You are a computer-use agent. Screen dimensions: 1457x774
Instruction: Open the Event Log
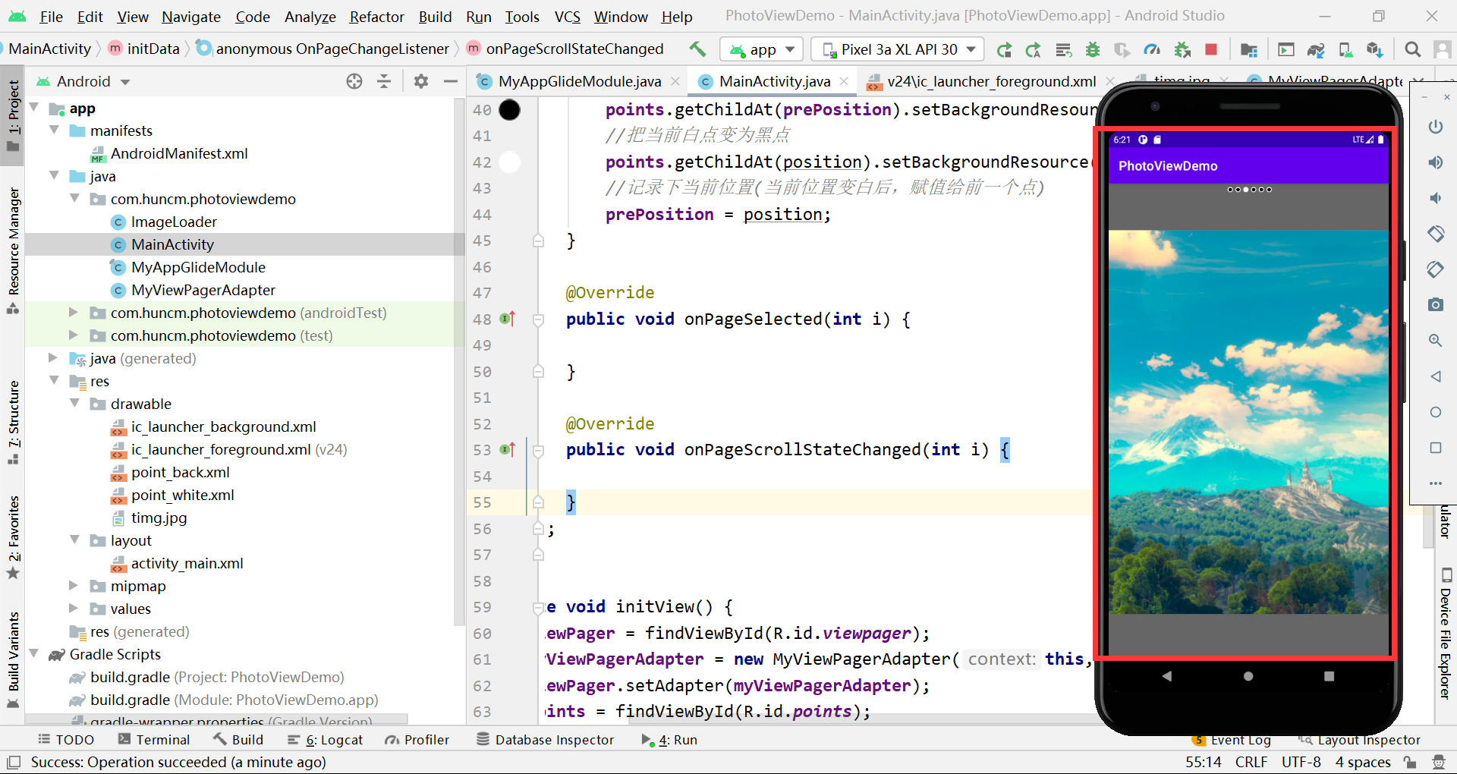pos(1232,741)
